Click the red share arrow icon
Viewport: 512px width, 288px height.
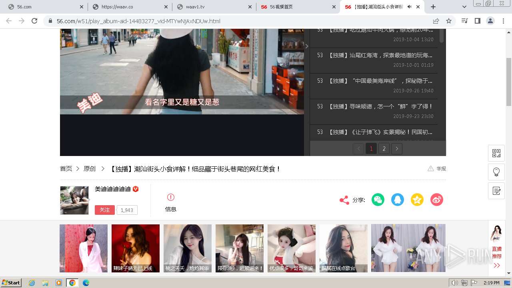point(344,200)
